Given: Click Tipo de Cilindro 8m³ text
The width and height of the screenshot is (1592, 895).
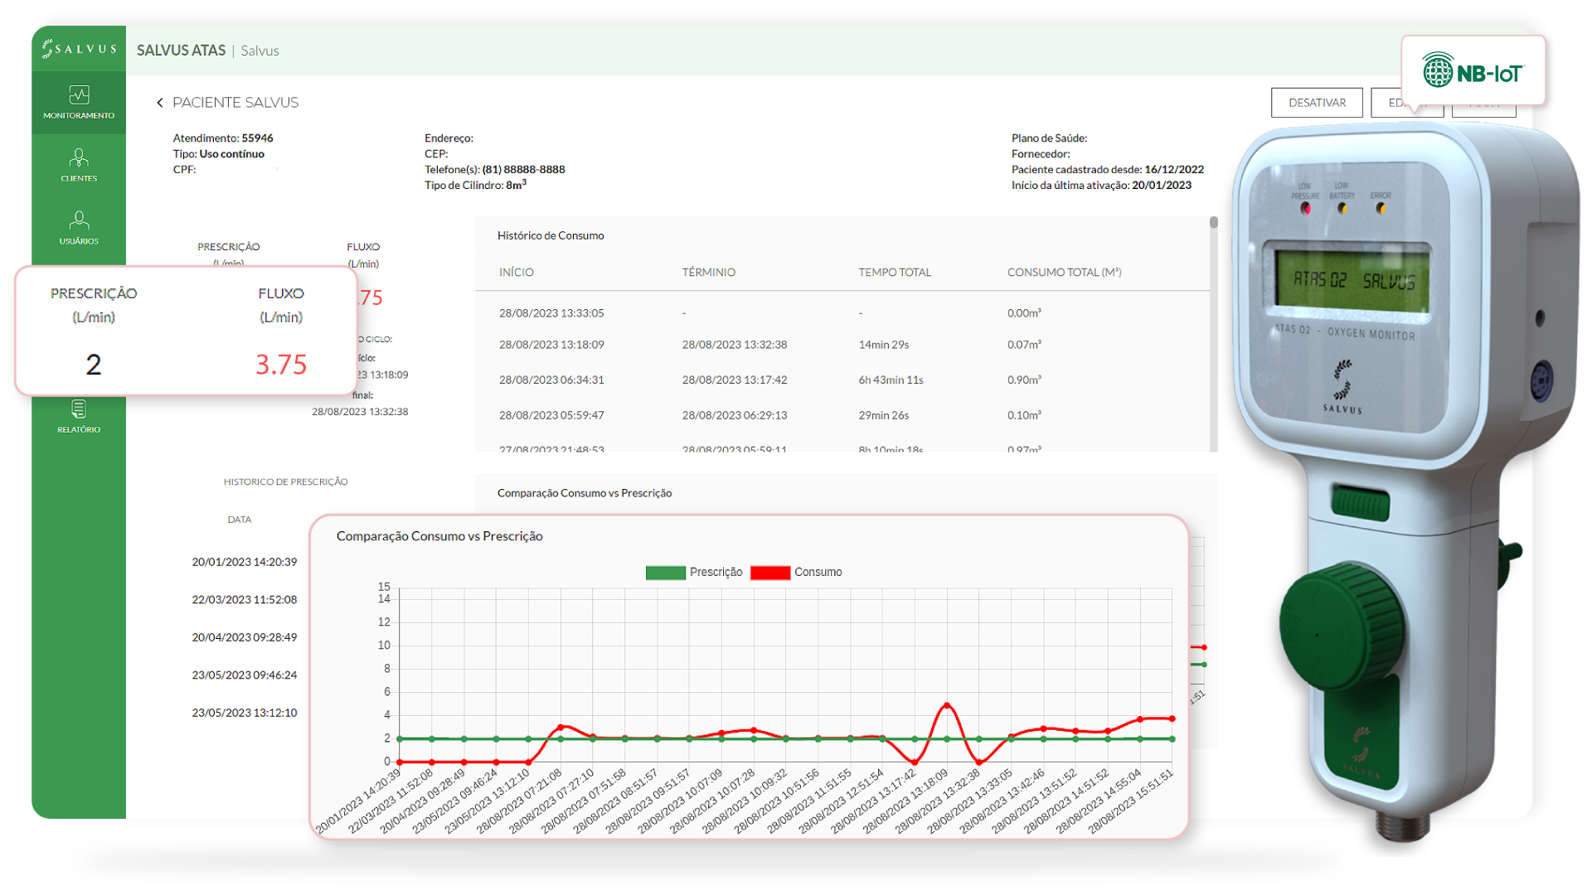Looking at the screenshot, I should 475,185.
